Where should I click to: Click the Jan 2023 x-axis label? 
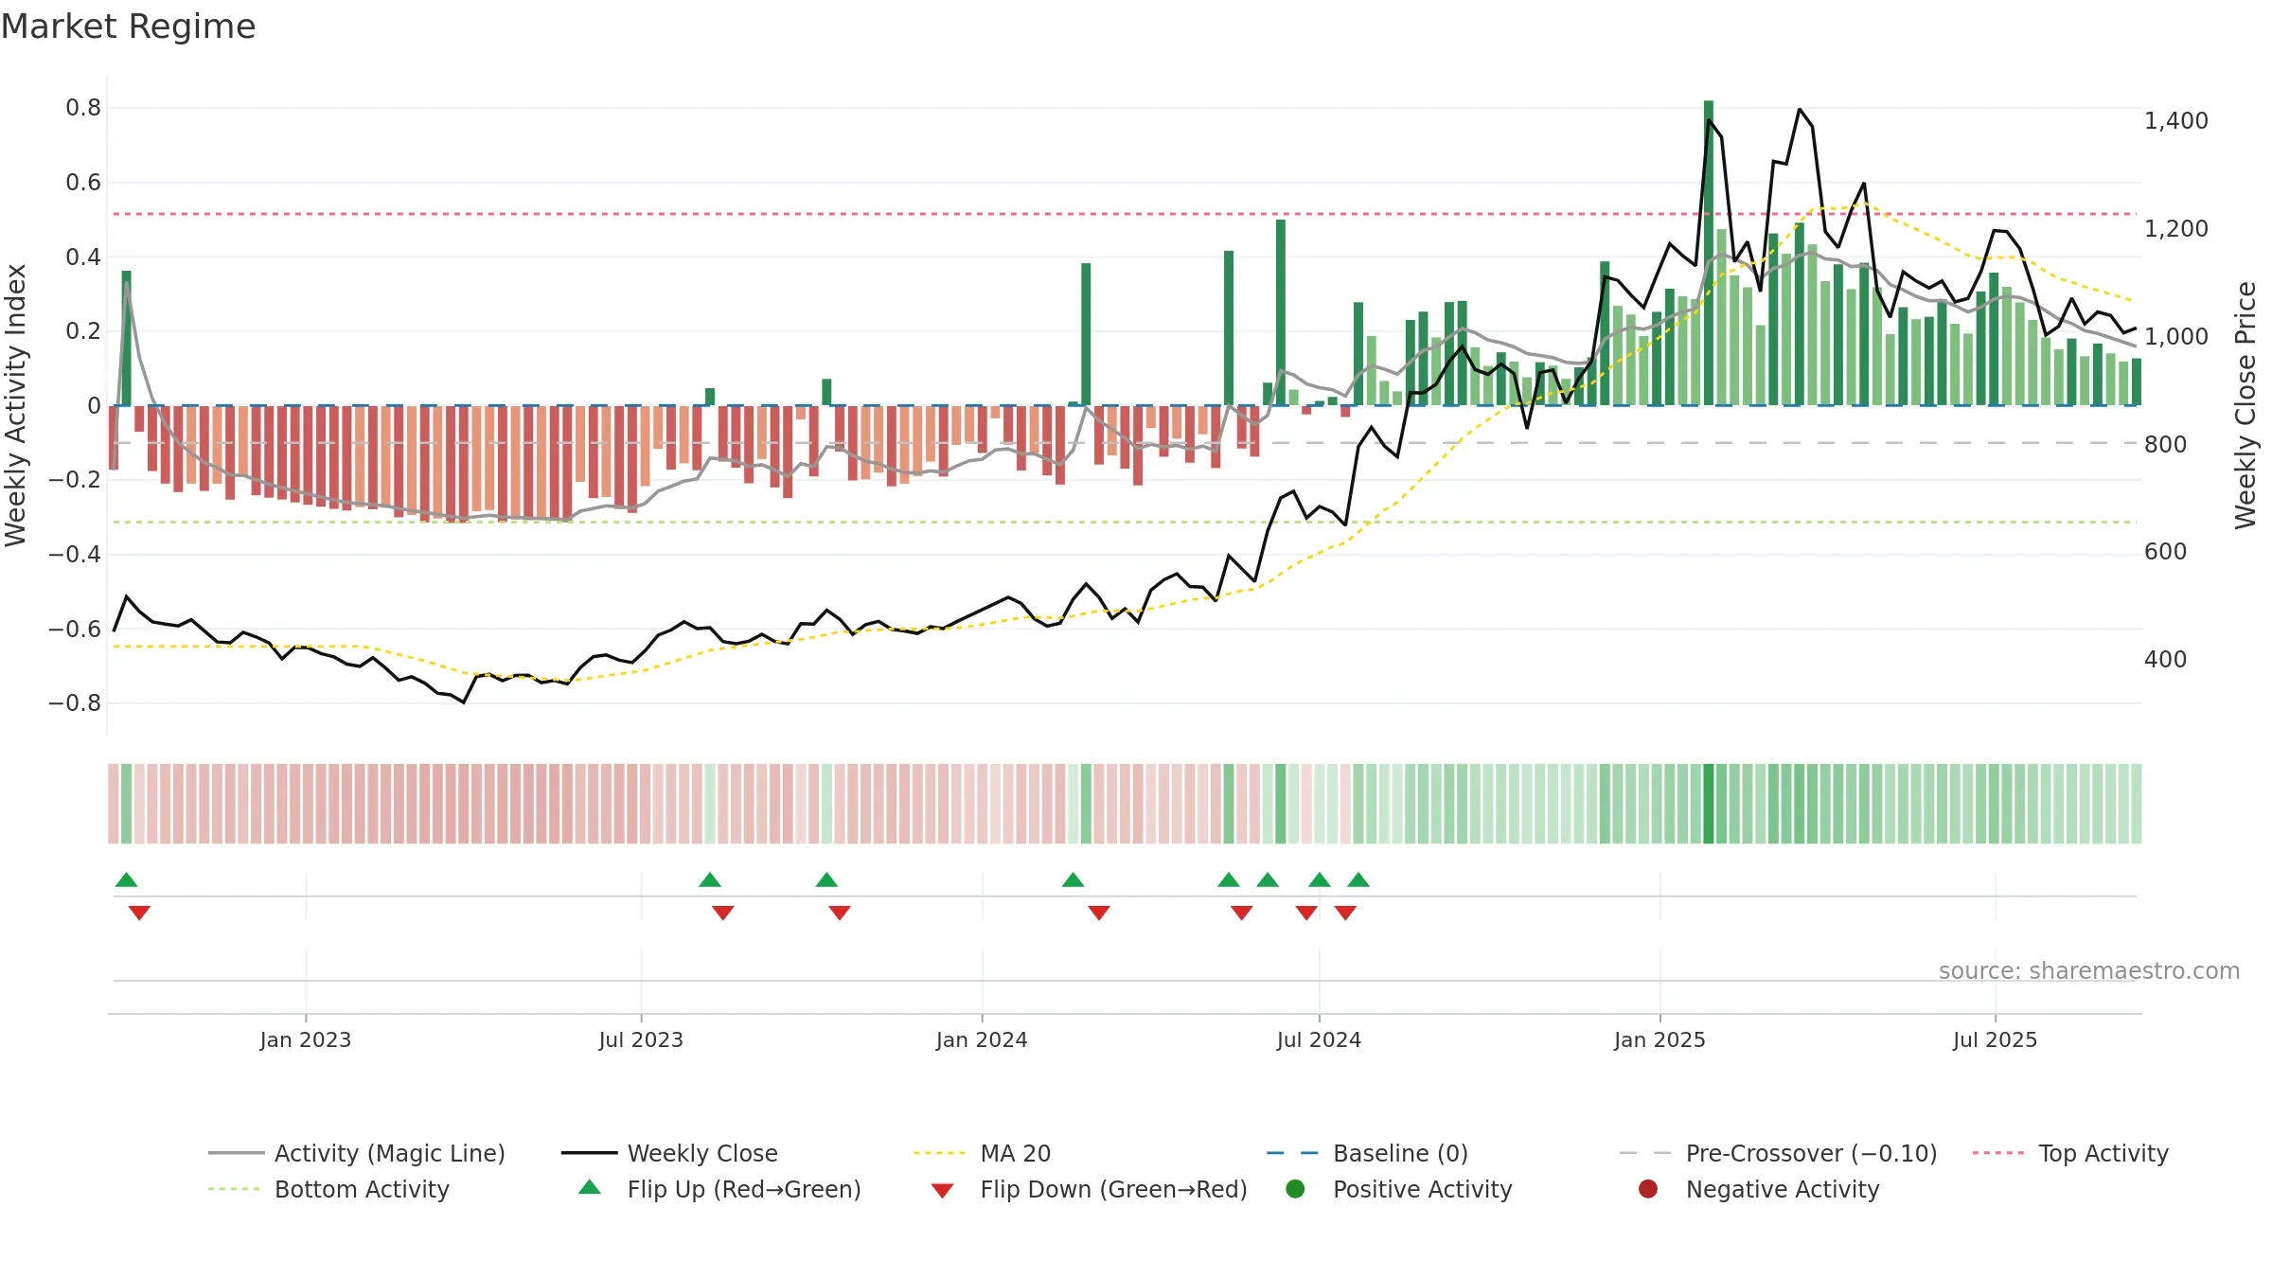click(x=305, y=1039)
